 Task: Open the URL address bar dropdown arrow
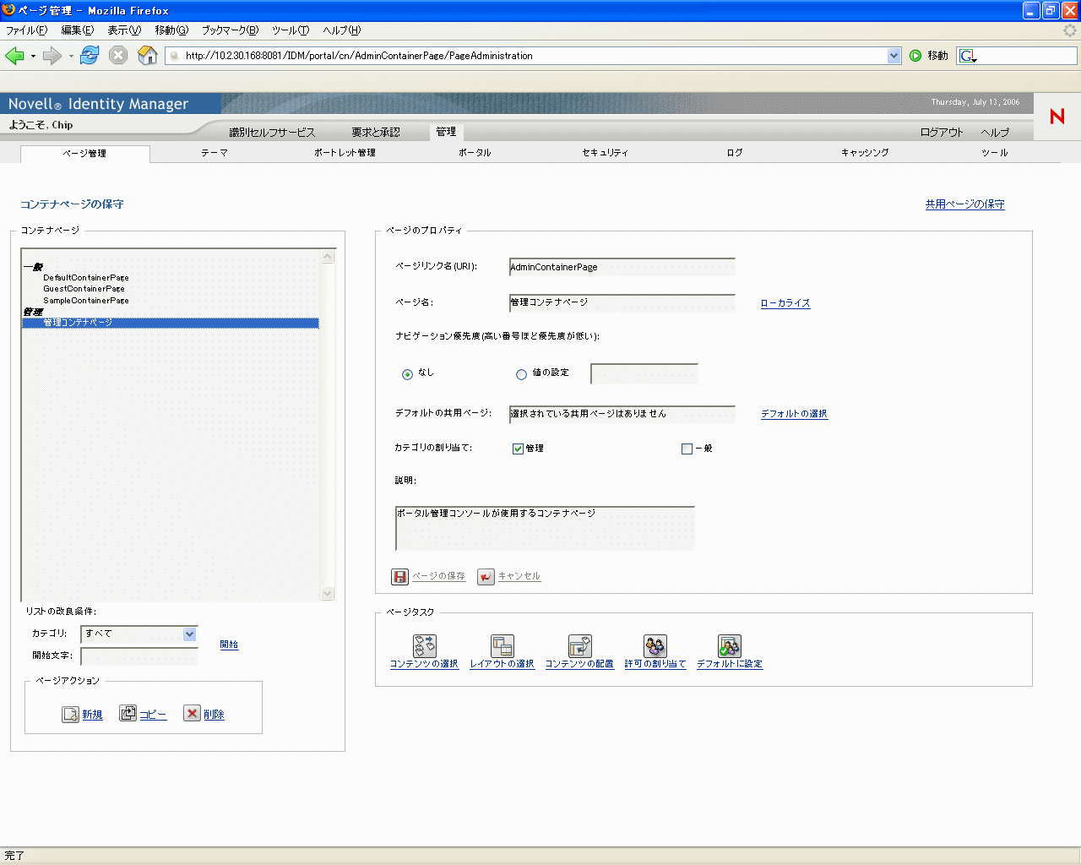tap(894, 56)
